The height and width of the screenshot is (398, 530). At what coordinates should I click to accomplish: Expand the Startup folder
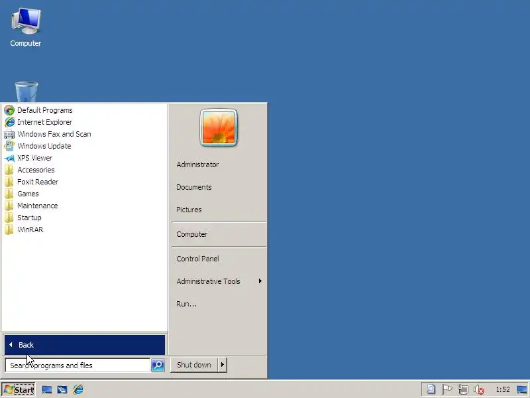[x=29, y=218]
